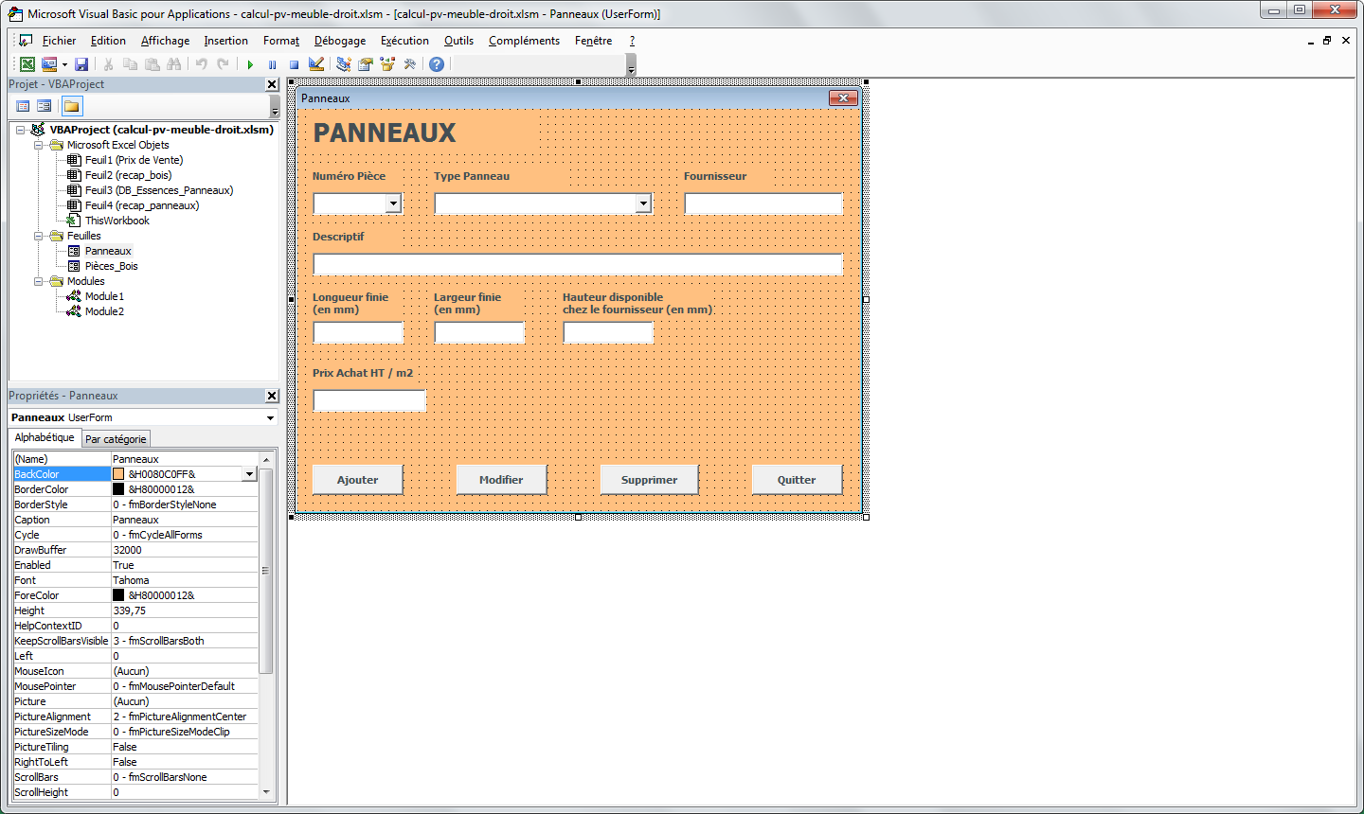Run the UserForm with the Run Sub icon
The image size is (1364, 814).
pos(249,64)
